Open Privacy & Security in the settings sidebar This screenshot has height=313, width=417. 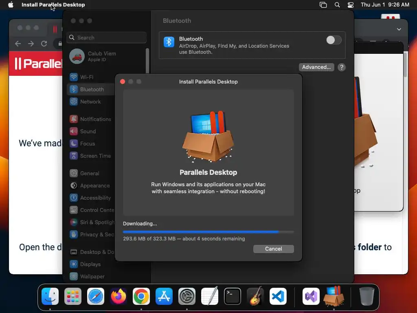click(x=91, y=234)
